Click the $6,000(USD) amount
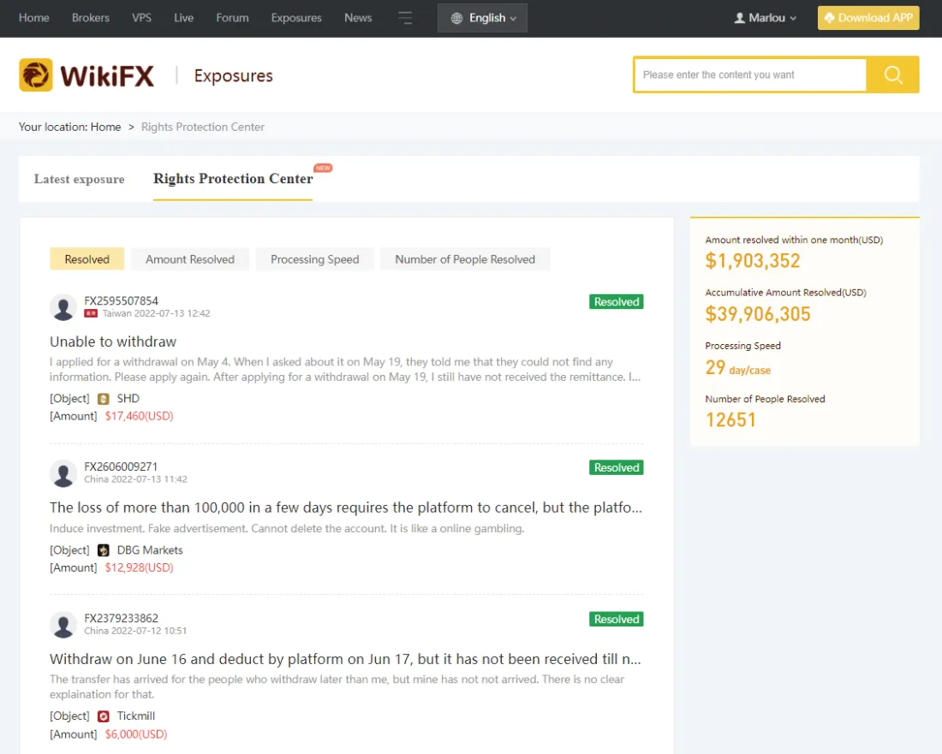Screen dimensions: 942x754 [x=136, y=734]
